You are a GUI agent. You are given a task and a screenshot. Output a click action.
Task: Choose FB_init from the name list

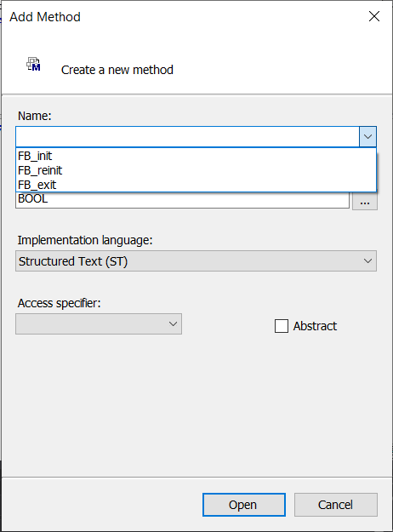(196, 156)
